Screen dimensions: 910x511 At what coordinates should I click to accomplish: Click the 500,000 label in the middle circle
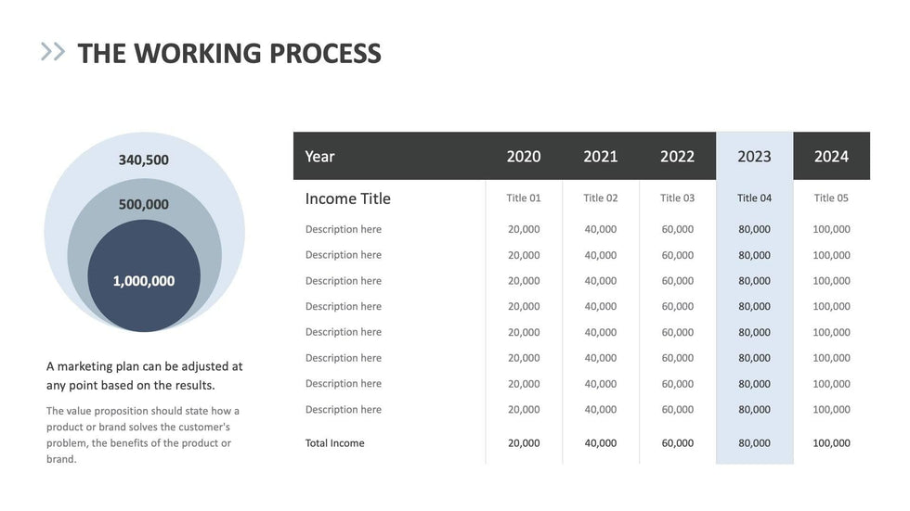(144, 204)
